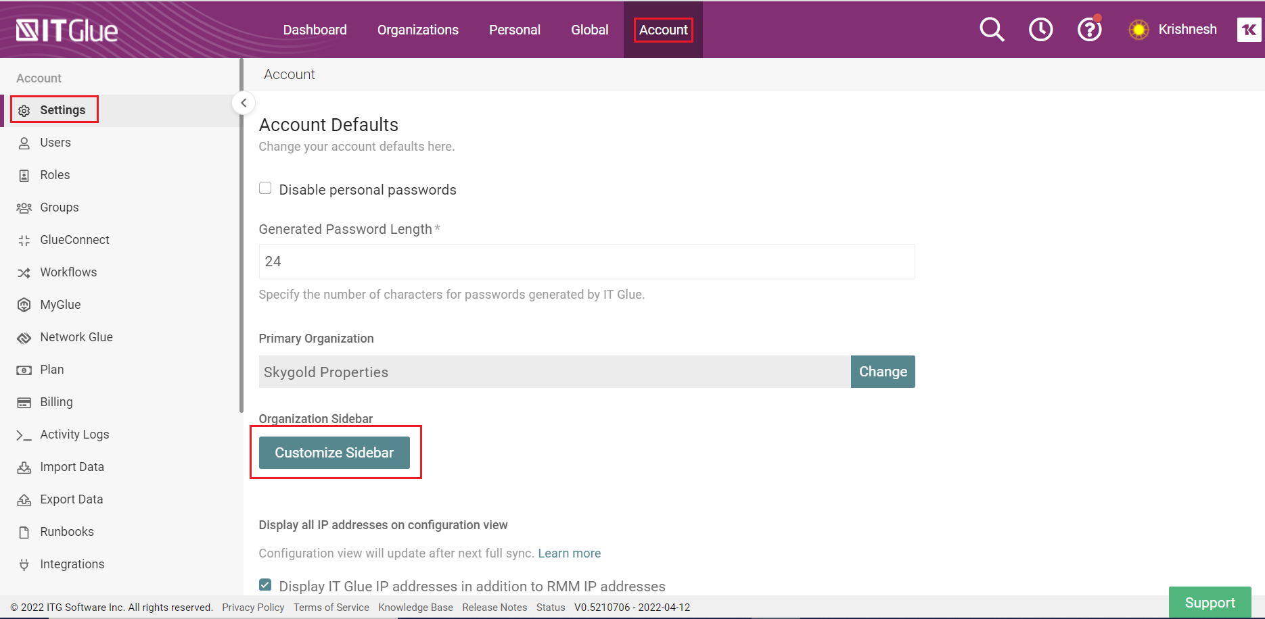This screenshot has width=1265, height=619.
Task: Select Settings in the Account sidebar
Action: [x=62, y=110]
